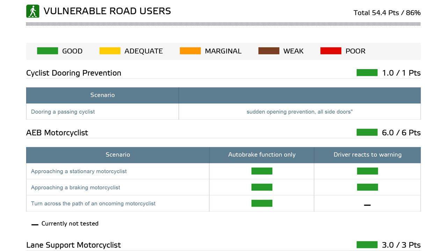Click green rating bar beside 1.0 / 1 Pts
This screenshot has height=251, width=447.
click(x=367, y=73)
